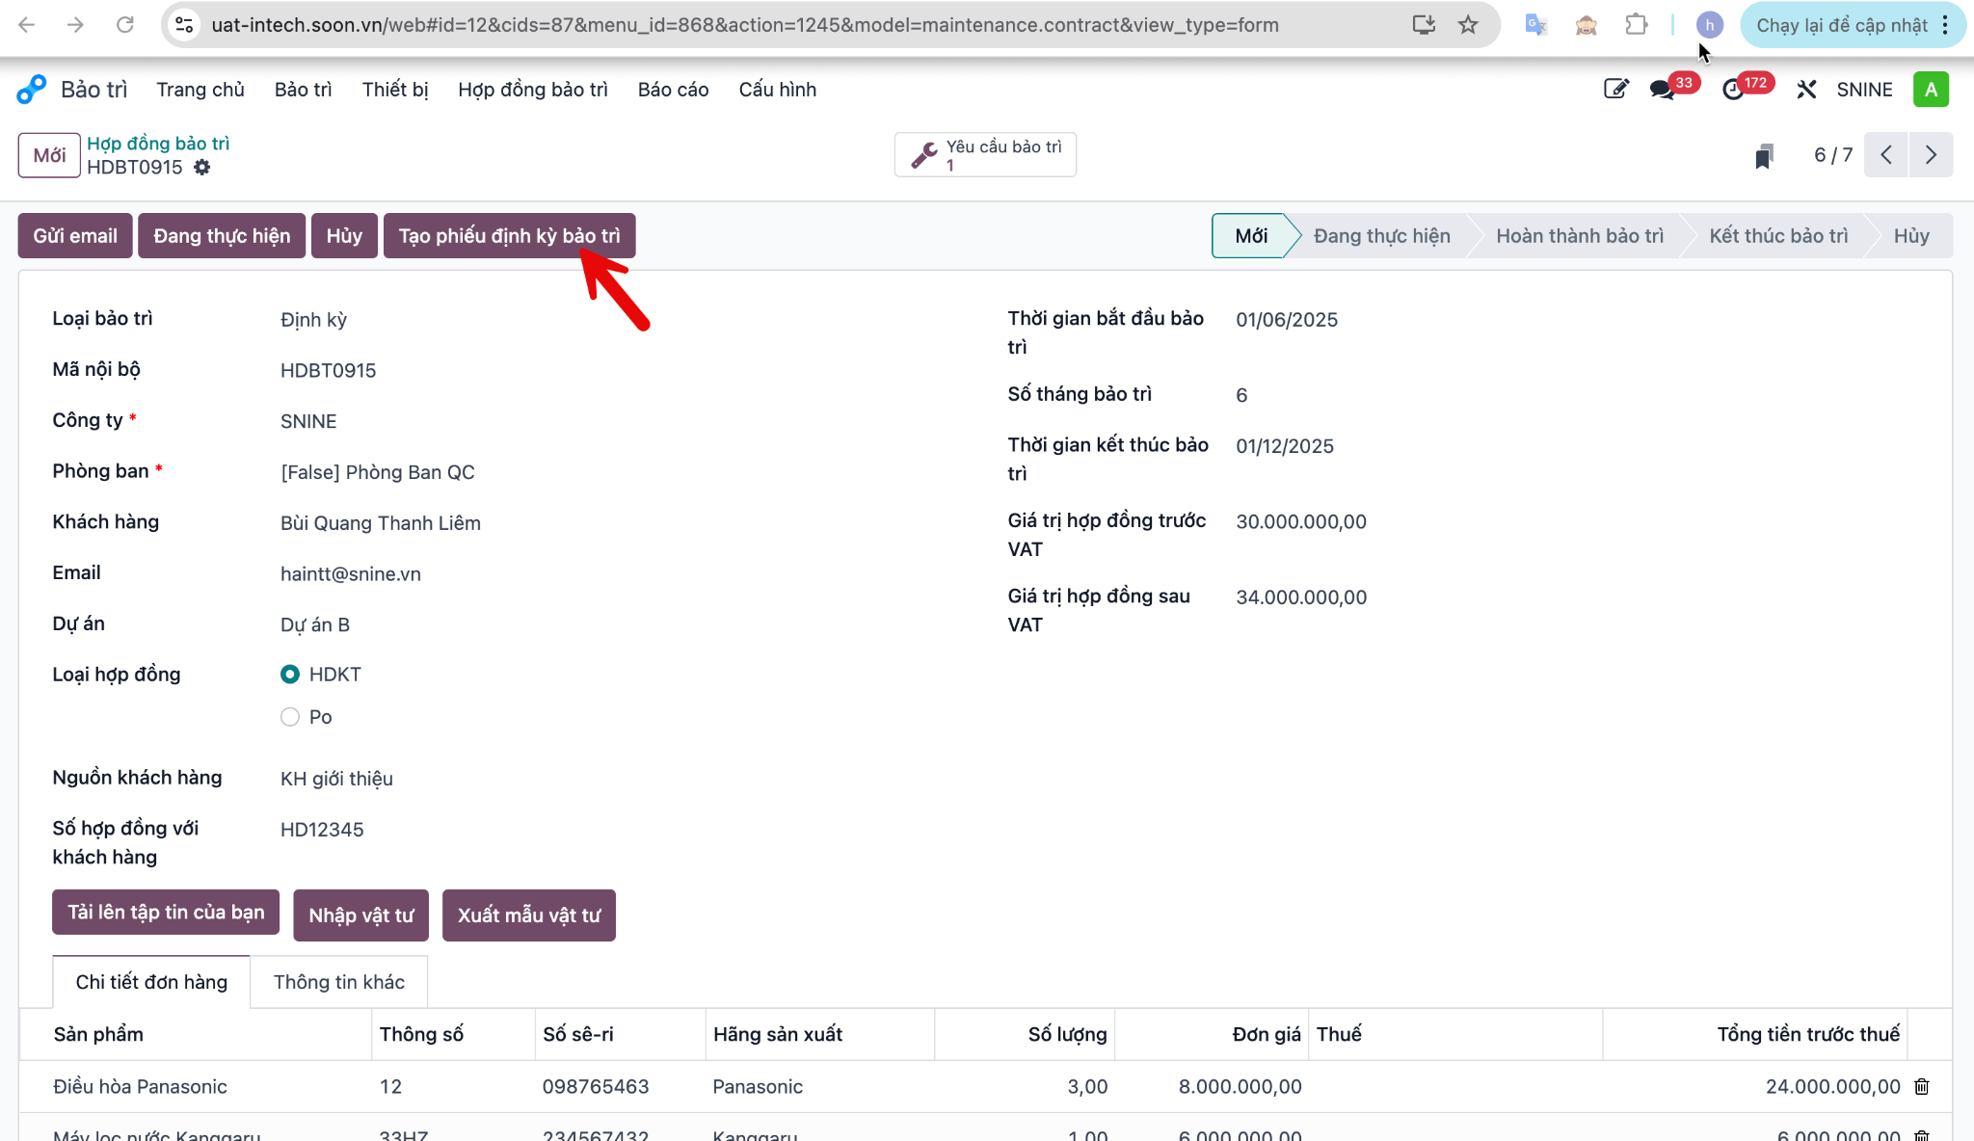
Task: Open the Cấu hình menu
Action: (x=777, y=90)
